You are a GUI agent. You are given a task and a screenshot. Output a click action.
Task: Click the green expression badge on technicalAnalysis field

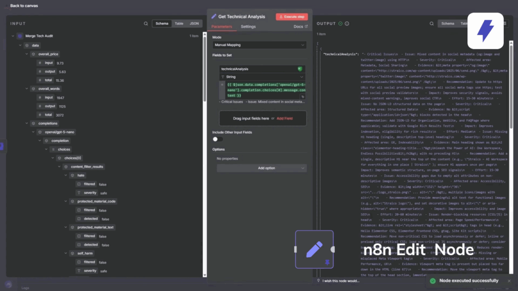pyautogui.click(x=299, y=69)
